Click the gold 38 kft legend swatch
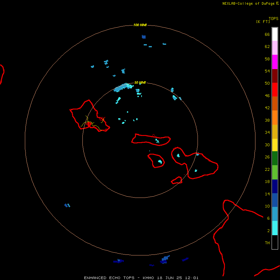The image size is (280, 280). pyautogui.click(x=275, y=132)
